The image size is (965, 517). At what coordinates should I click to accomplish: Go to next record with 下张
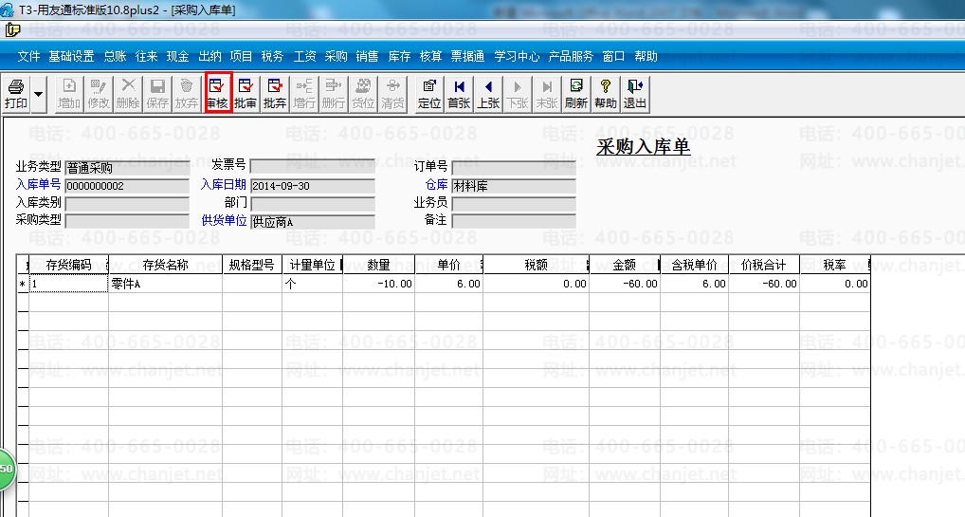click(518, 94)
